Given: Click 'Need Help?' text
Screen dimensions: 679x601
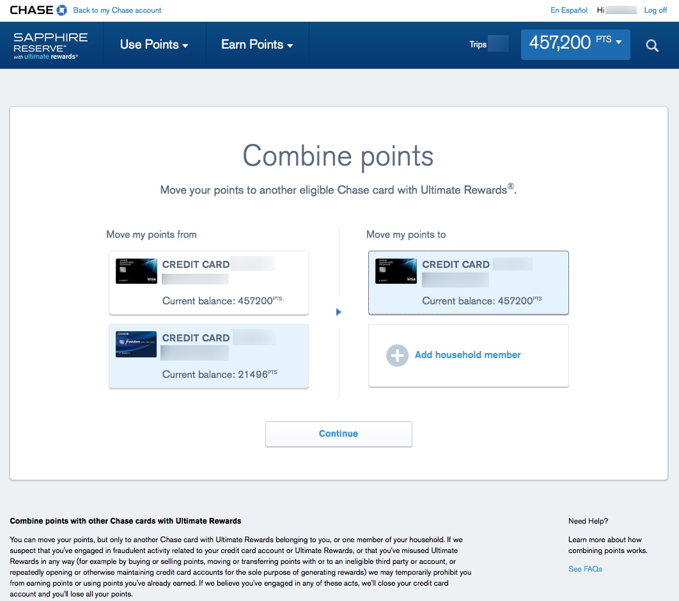Looking at the screenshot, I should point(588,521).
